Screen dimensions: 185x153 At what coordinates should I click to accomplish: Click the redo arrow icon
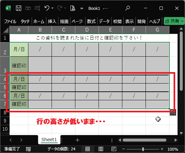(60, 8)
